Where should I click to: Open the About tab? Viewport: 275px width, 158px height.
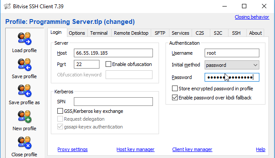(x=255, y=33)
